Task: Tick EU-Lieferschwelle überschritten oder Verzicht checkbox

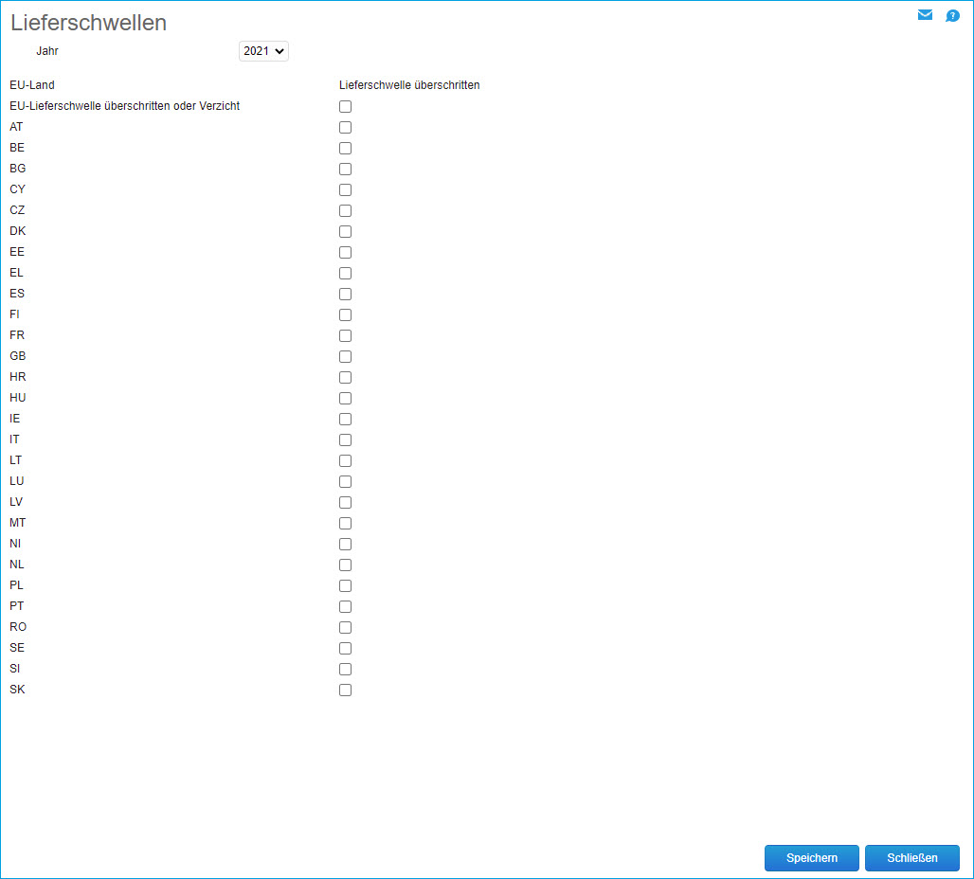Action: pos(346,107)
